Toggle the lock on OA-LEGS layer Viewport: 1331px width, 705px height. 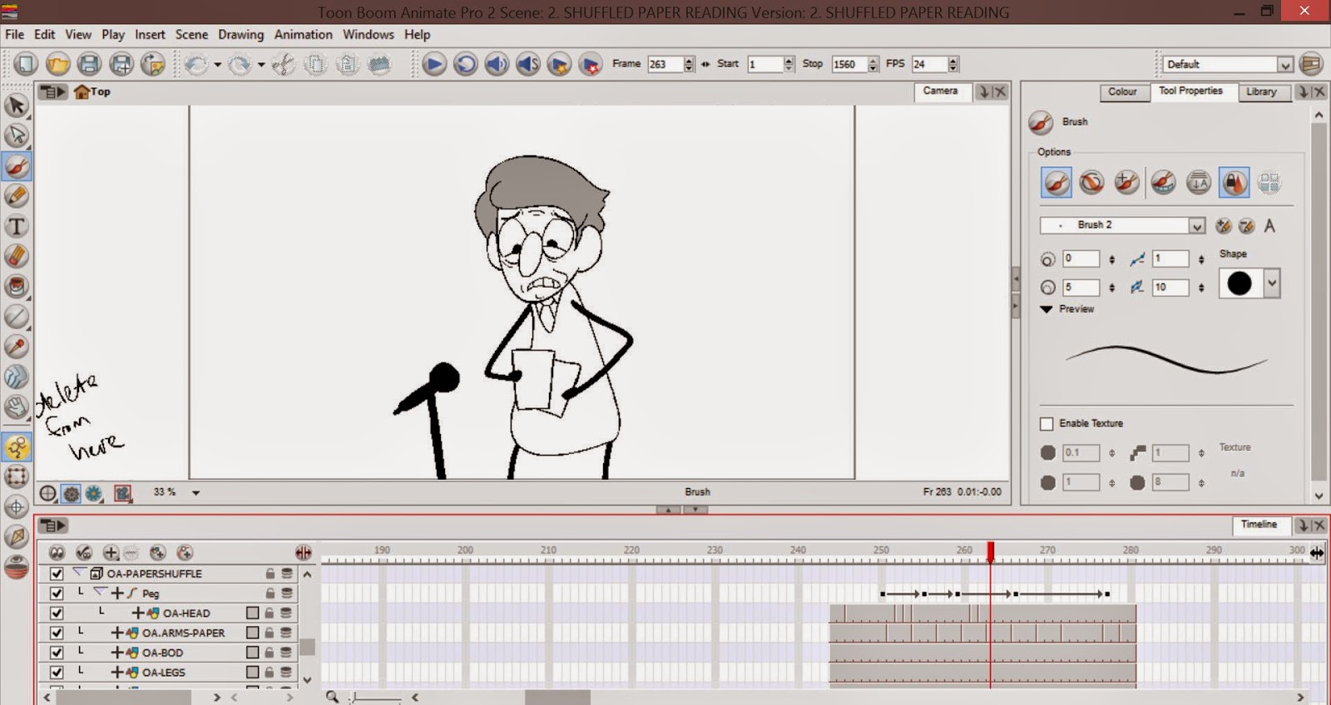coord(270,672)
